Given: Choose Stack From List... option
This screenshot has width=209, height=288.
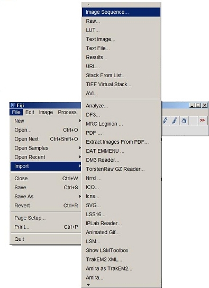Looking at the screenshot, I should [121, 75].
